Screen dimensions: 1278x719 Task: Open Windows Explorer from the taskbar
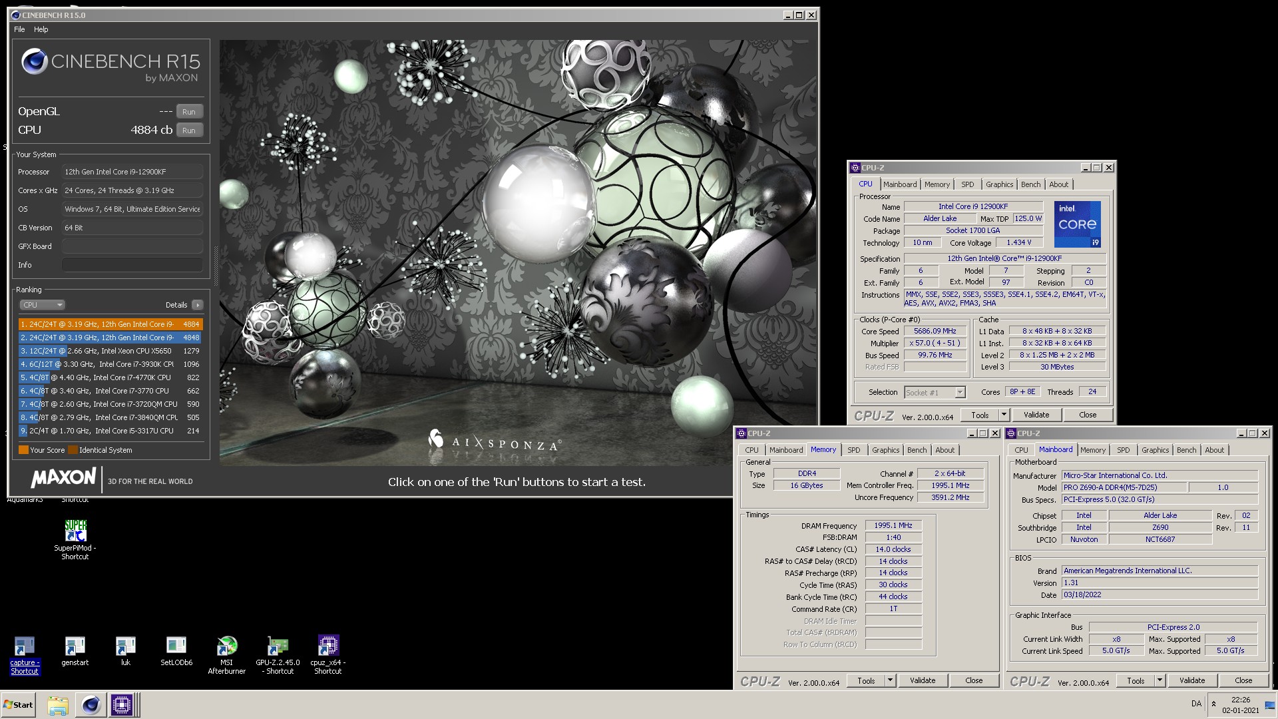click(58, 705)
